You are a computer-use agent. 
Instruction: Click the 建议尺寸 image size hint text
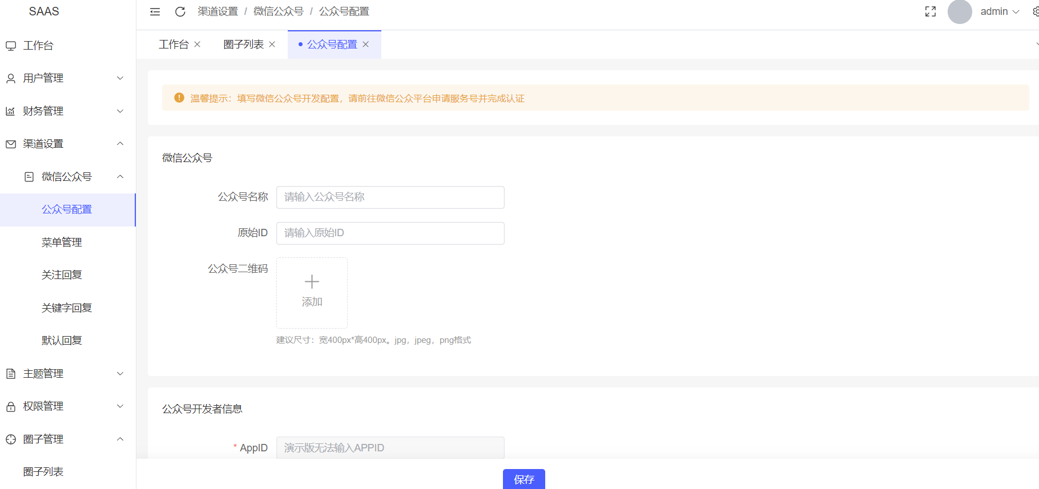click(x=373, y=340)
